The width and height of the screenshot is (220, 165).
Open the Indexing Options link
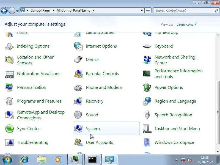coord(33,46)
